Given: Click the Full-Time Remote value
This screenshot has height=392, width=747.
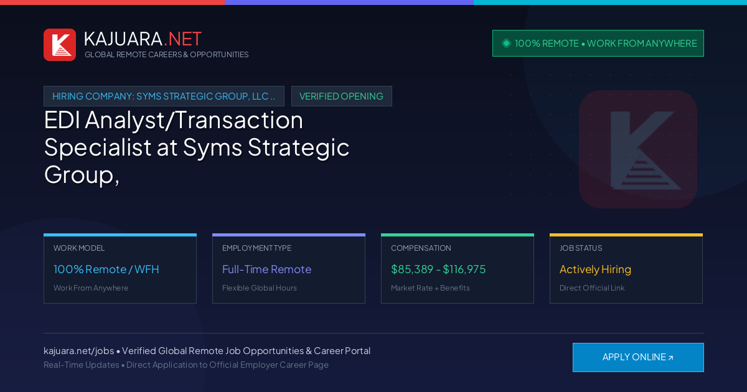Looking at the screenshot, I should coord(266,269).
